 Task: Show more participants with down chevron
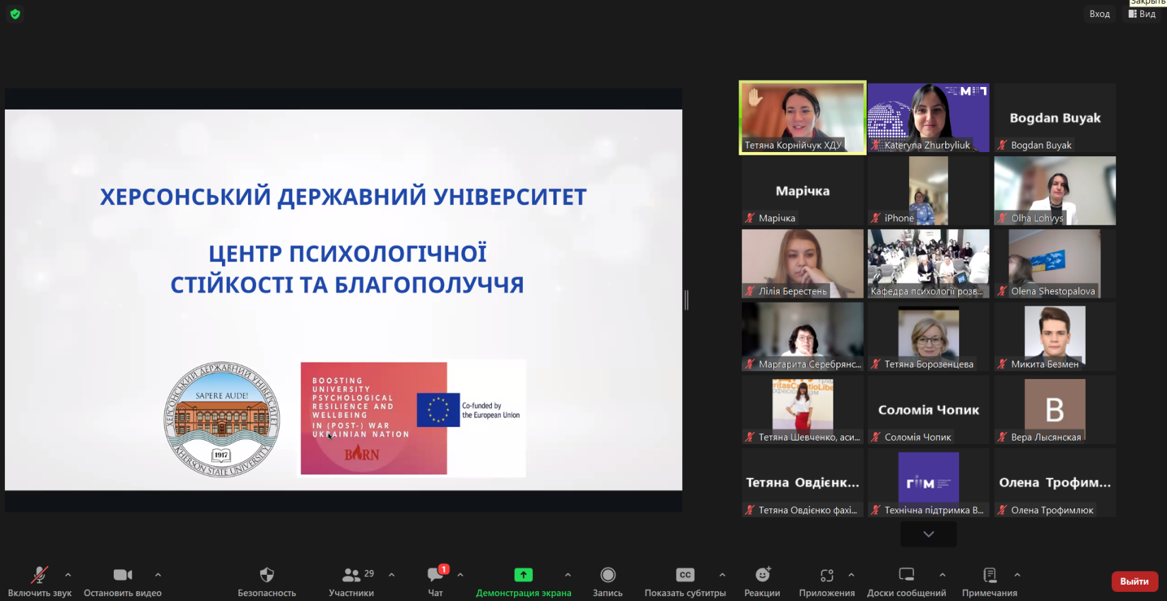[928, 534]
